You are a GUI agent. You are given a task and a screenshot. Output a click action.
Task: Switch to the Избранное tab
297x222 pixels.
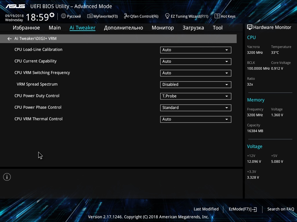(26, 28)
